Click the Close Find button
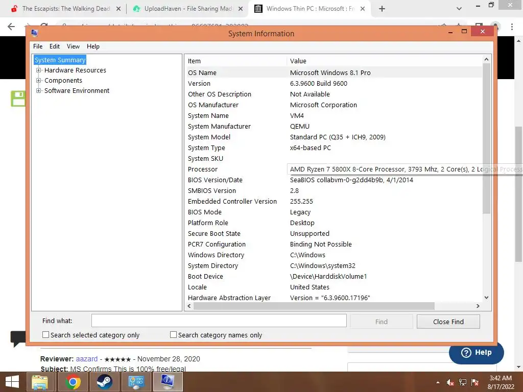523x392 pixels. point(448,322)
